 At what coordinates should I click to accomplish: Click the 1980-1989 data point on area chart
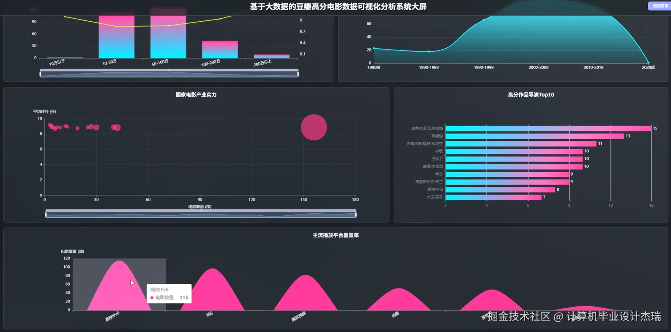tap(429, 52)
